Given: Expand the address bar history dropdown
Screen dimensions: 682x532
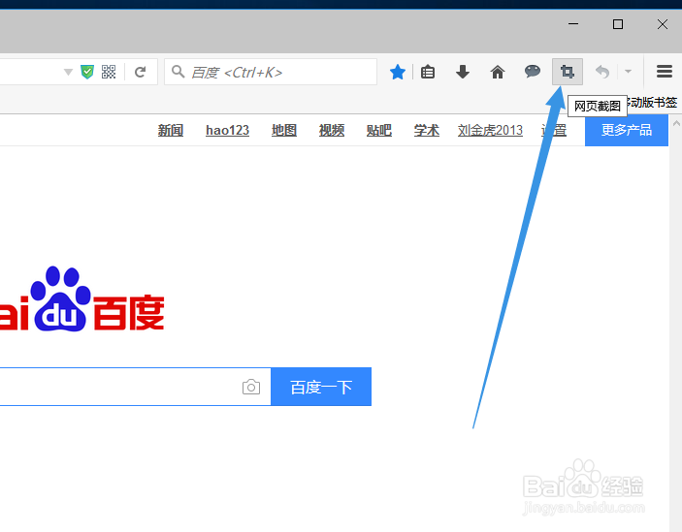Looking at the screenshot, I should coord(68,72).
